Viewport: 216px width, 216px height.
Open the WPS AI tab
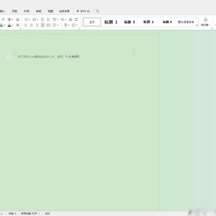83,11
